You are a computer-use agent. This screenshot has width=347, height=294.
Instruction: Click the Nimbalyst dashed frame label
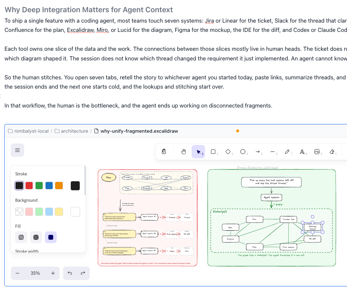(220, 212)
